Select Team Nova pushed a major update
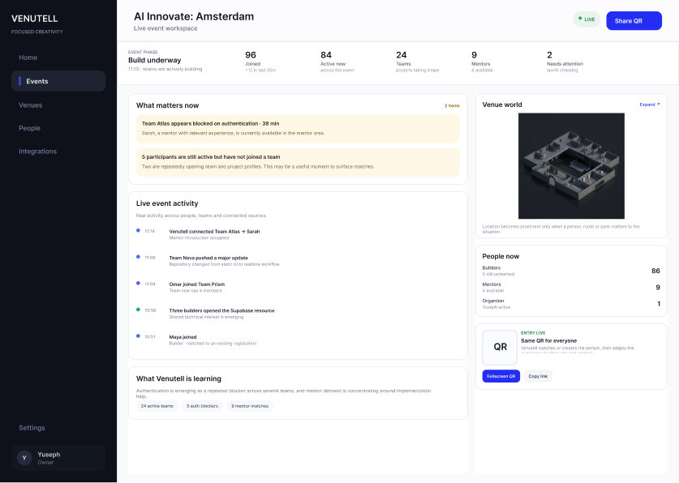 [225, 261]
